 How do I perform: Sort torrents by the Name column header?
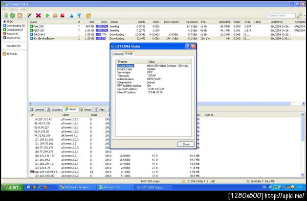tap(53, 22)
